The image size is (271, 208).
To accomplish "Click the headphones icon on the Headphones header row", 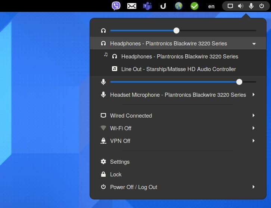I will [103, 43].
